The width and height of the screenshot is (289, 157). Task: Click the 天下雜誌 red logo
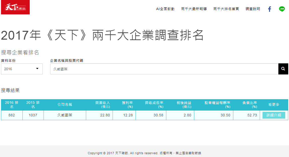pyautogui.click(x=15, y=7)
